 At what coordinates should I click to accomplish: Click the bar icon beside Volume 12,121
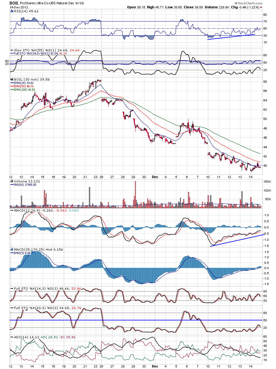click(12, 181)
